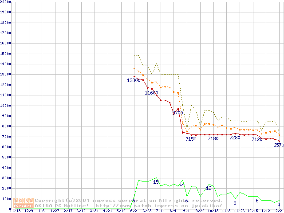Click the green line's 15 count label
This screenshot has height=213, width=284.
click(156, 182)
